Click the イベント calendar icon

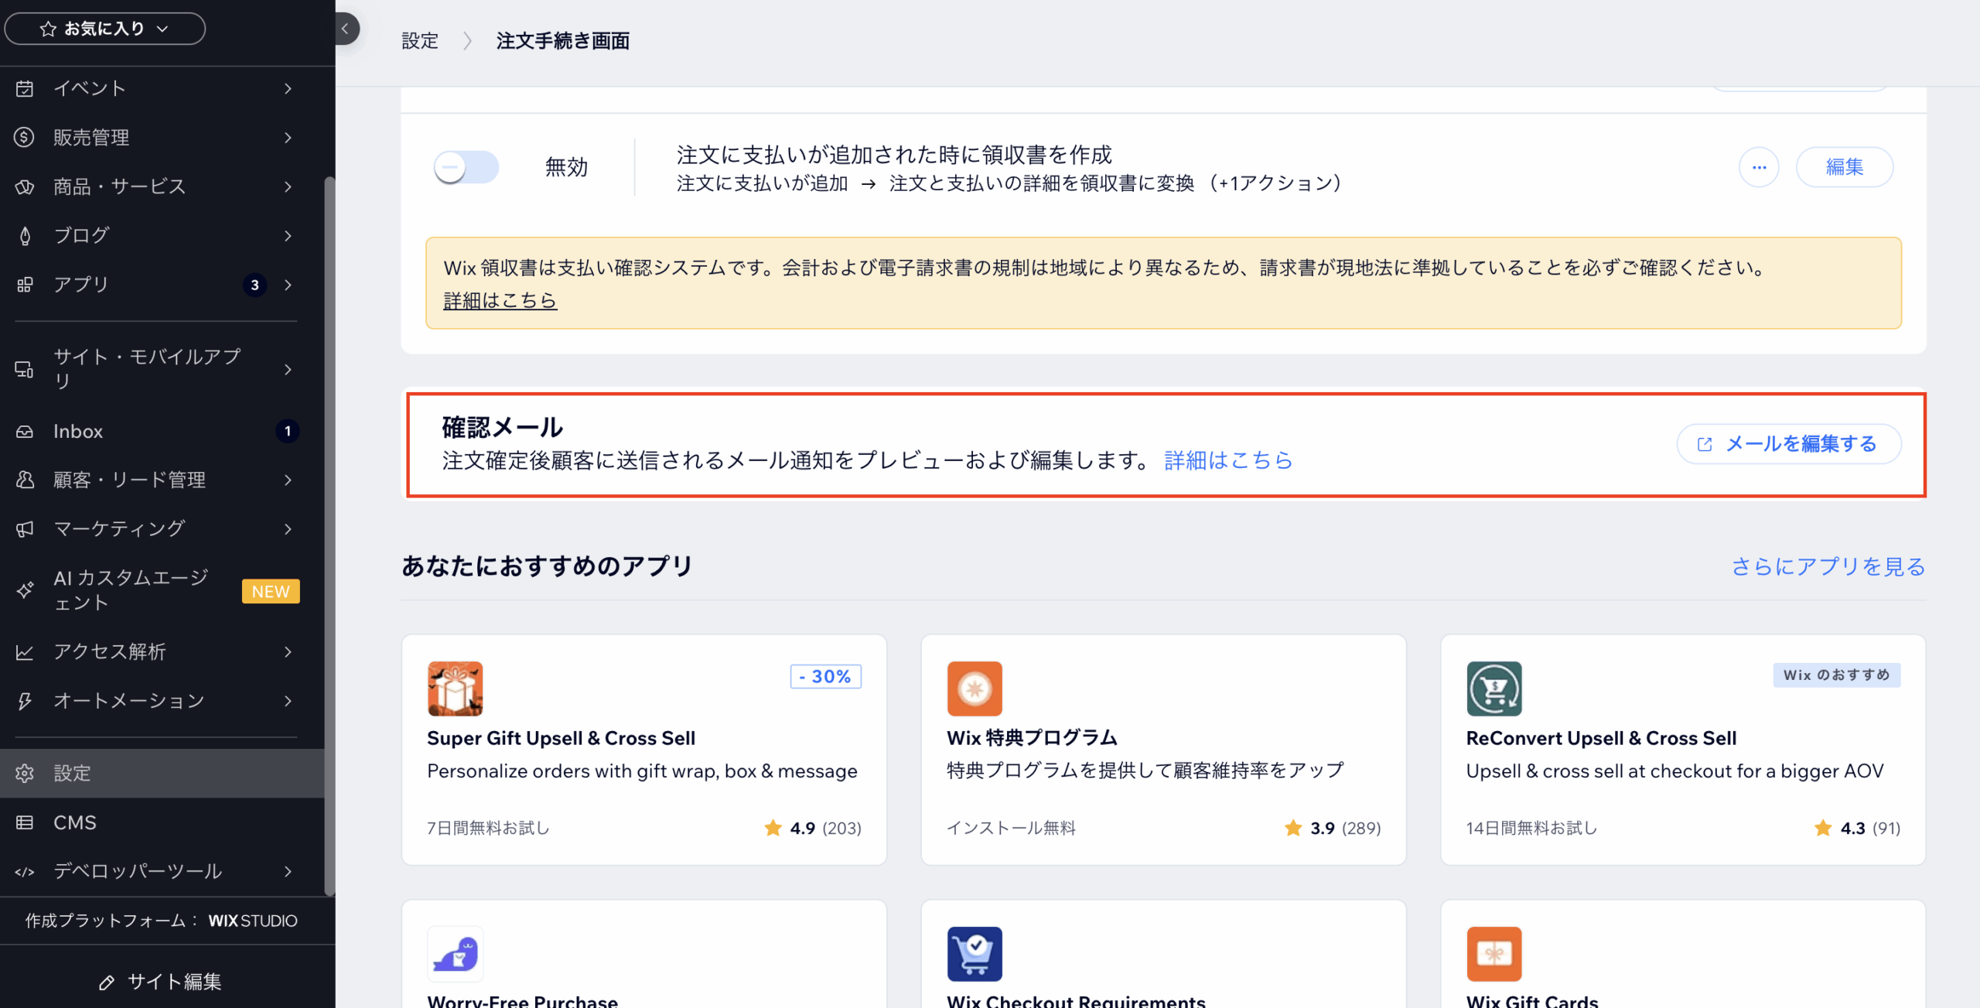click(25, 89)
